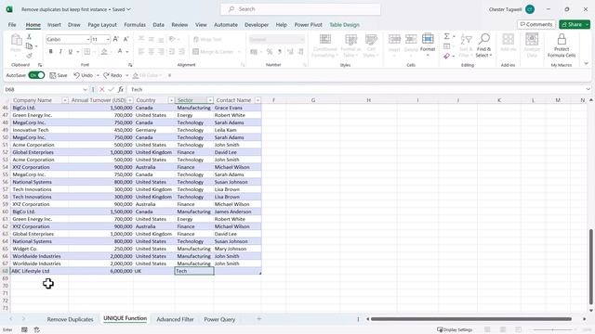Click the Cut scissors icon

[29, 37]
